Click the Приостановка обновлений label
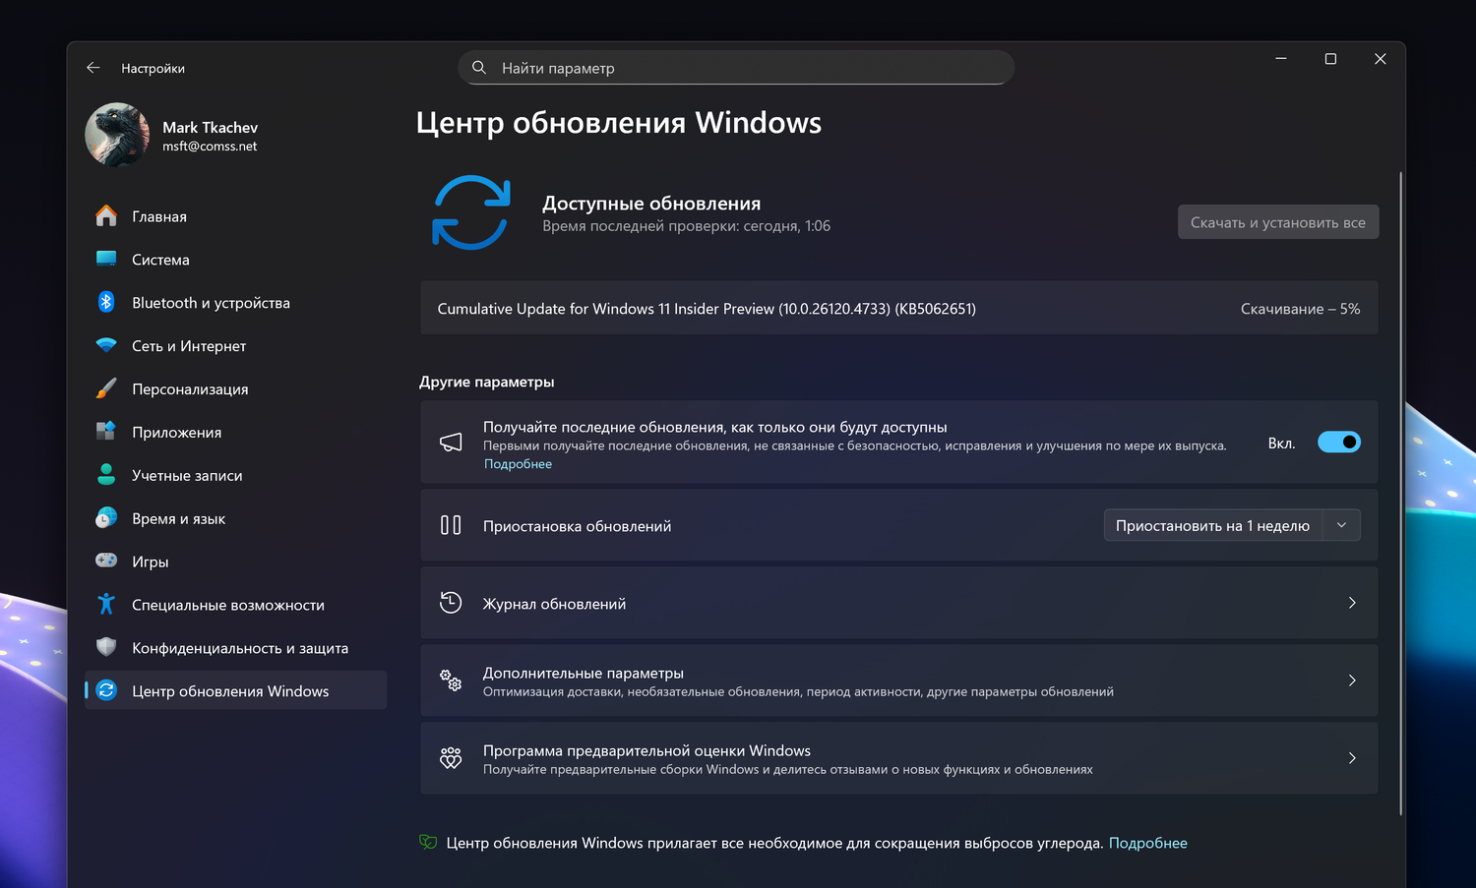1476x888 pixels. tap(578, 526)
